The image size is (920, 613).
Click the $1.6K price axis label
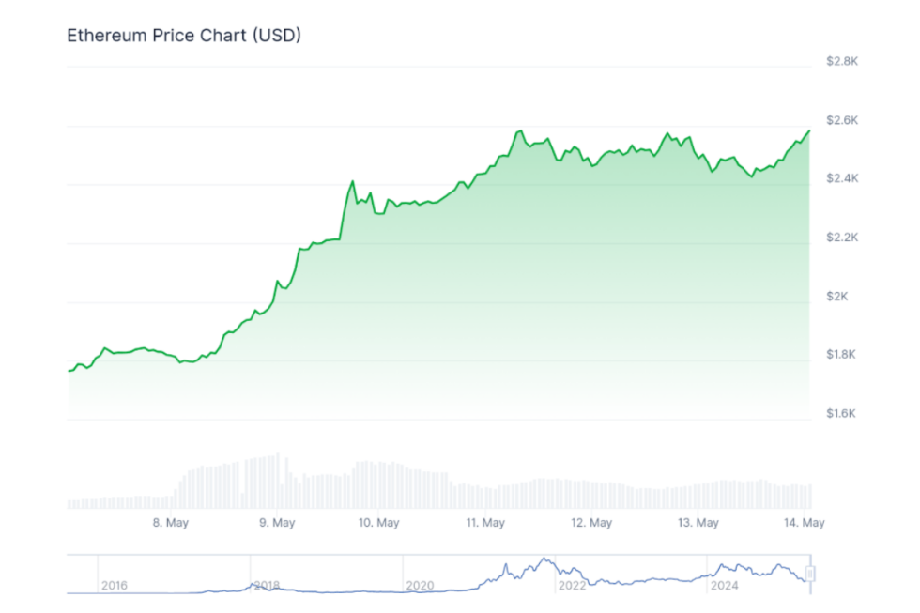tap(842, 414)
